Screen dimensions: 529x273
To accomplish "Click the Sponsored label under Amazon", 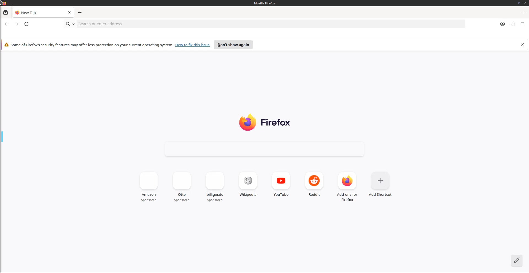I will click(149, 200).
